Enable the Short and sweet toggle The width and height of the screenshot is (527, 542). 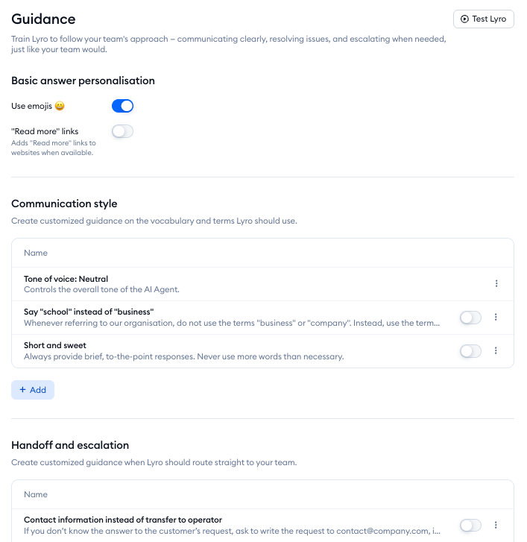click(x=470, y=351)
